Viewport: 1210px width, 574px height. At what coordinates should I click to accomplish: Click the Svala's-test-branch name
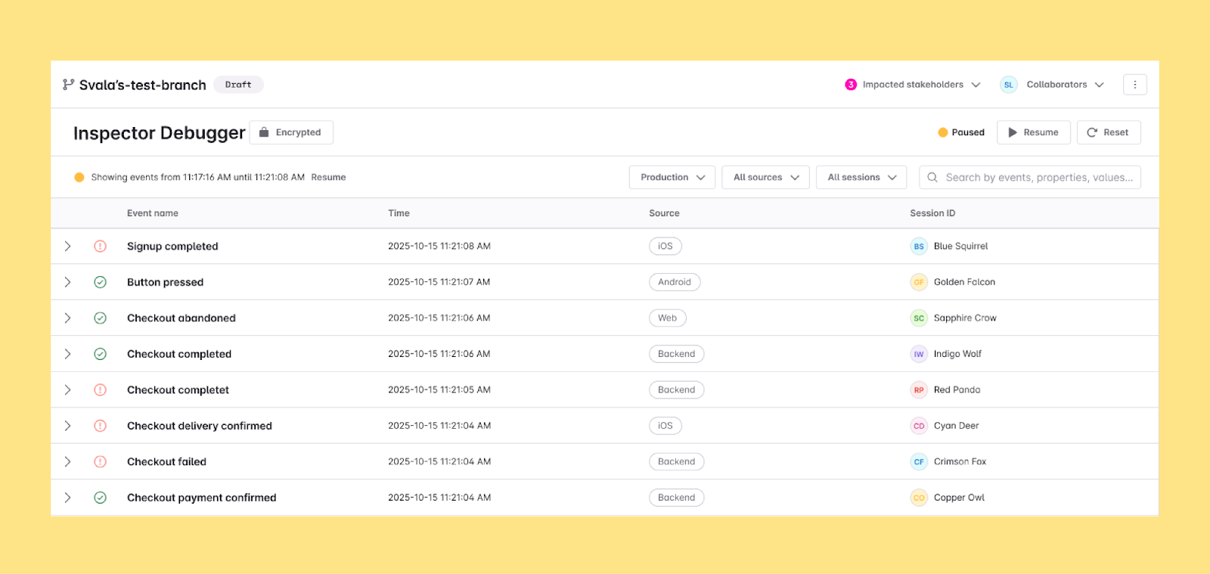pos(143,85)
